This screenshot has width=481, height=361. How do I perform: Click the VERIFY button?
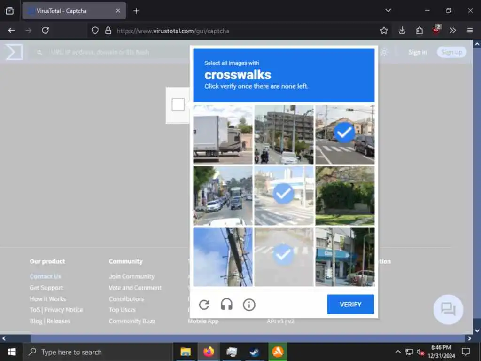(x=350, y=304)
